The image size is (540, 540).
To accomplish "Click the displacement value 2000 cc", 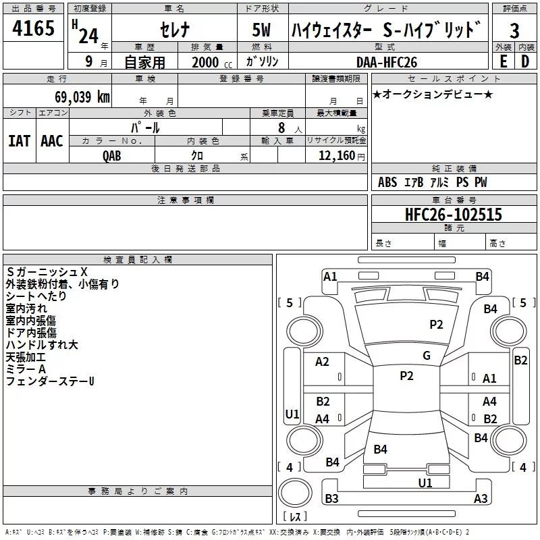I will click(212, 63).
